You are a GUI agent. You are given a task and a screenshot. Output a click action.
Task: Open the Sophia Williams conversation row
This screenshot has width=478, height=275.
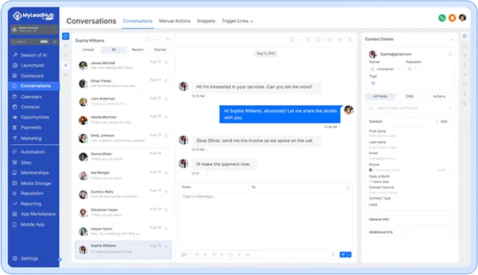pyautogui.click(x=123, y=249)
